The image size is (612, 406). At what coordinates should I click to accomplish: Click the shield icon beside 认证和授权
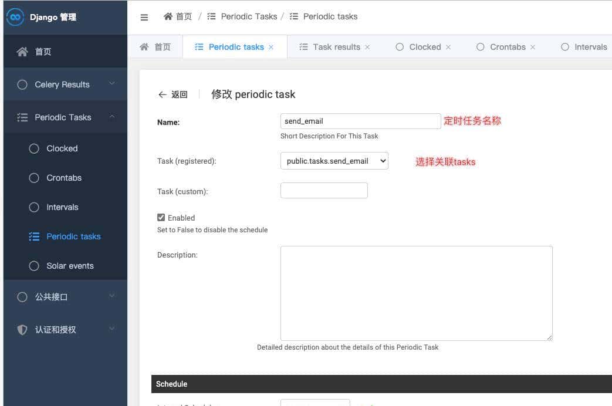coord(22,329)
